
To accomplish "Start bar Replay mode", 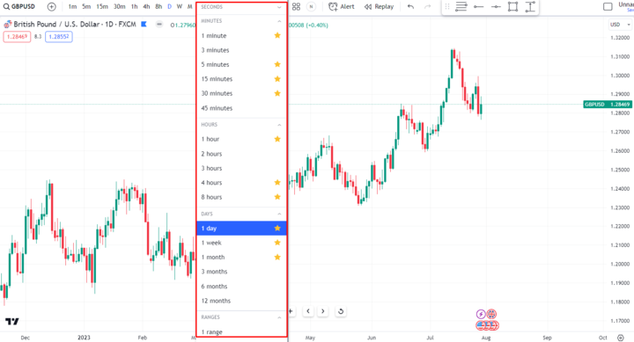I will [x=379, y=7].
